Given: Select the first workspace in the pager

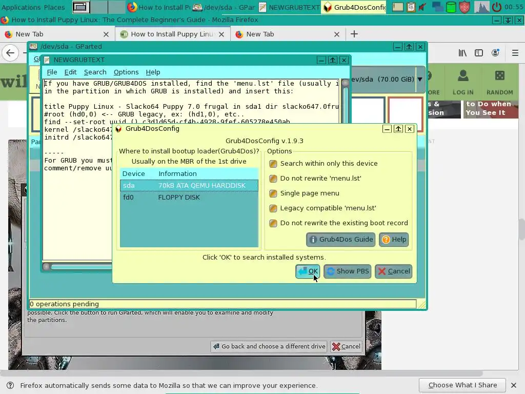Looking at the screenshot, I should [x=81, y=7].
